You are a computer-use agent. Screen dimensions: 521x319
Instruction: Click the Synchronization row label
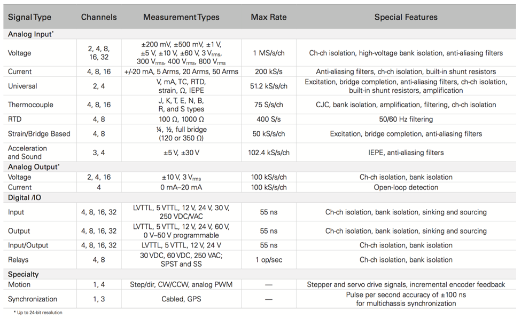(x=33, y=299)
